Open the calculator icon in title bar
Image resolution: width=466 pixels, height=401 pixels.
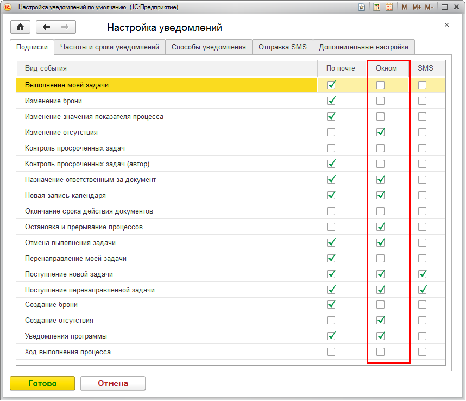coord(376,7)
